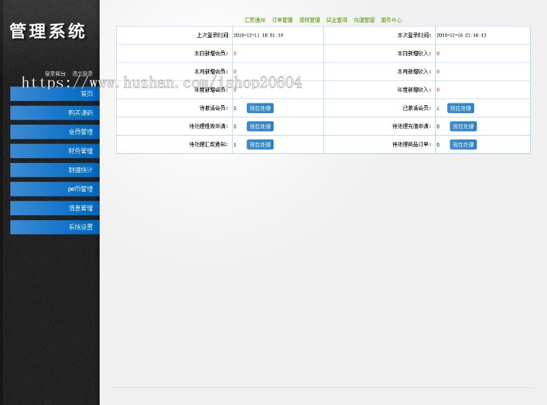Screen dimensions: 547x405
Task: Click the 本月新增收入 label
Action: point(414,72)
